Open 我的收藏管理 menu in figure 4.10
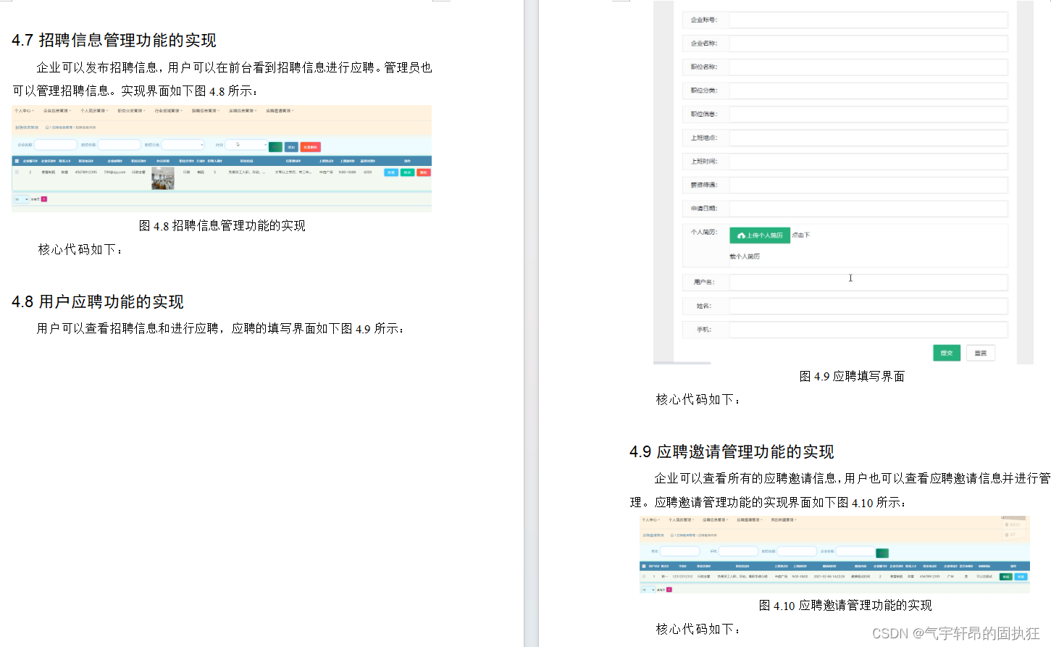Image resolution: width=1051 pixels, height=647 pixels. (x=784, y=519)
